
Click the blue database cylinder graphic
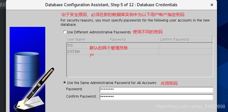point(27,69)
